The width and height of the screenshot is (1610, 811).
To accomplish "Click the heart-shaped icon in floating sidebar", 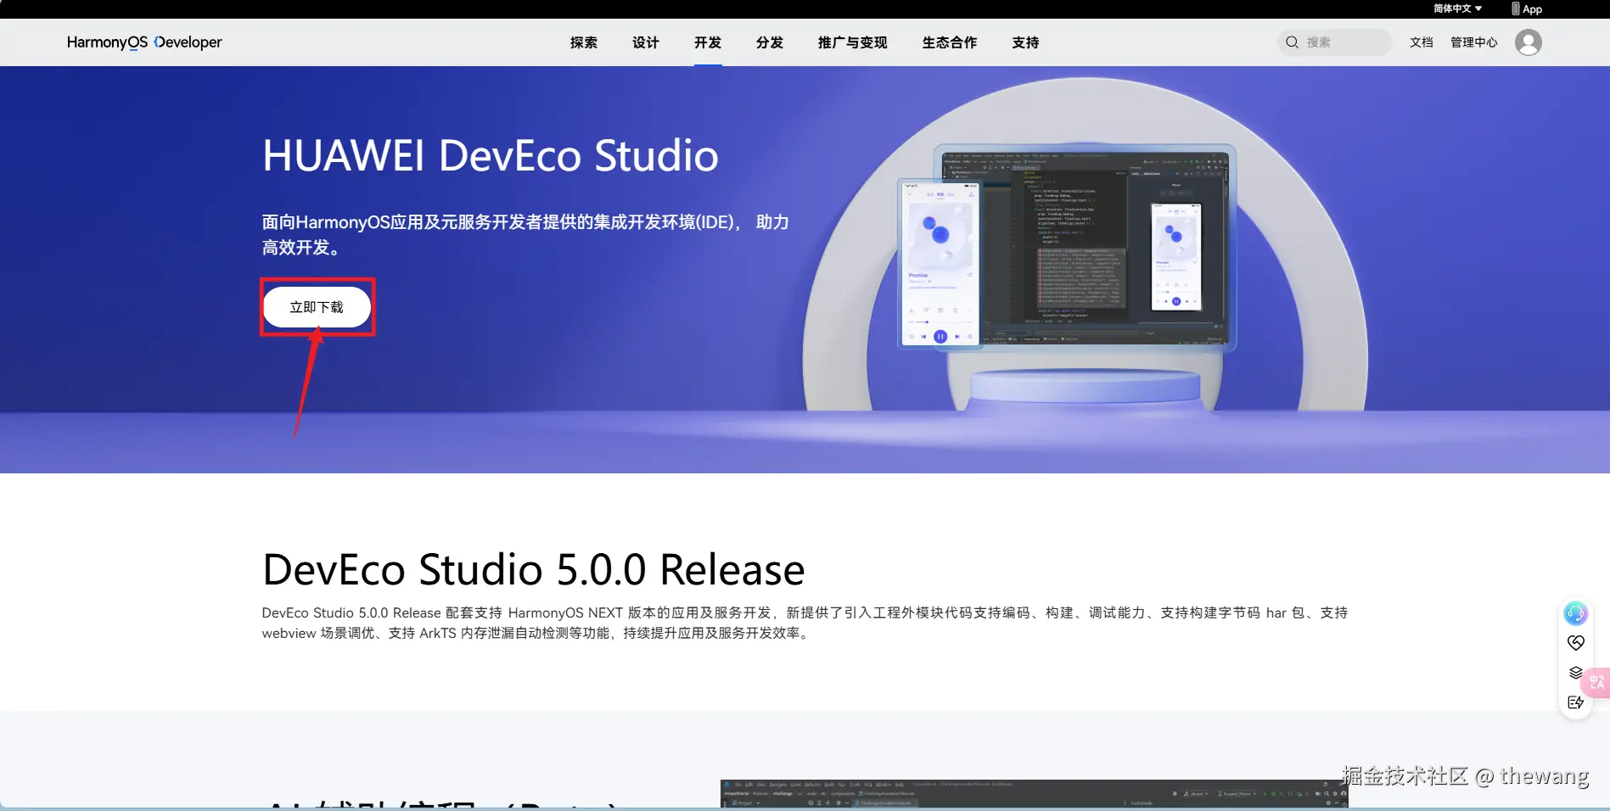I will [x=1575, y=643].
